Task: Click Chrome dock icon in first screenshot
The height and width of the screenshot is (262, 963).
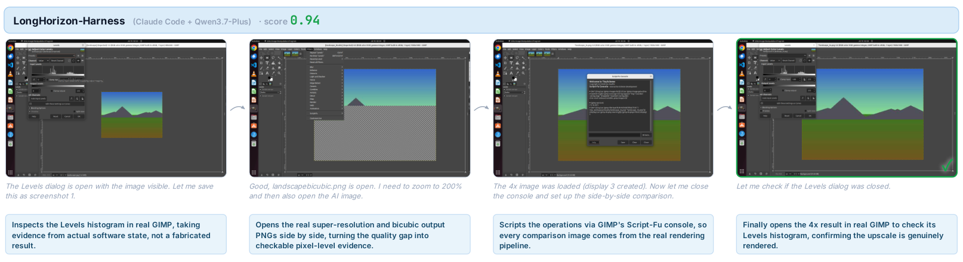Action: (x=11, y=47)
